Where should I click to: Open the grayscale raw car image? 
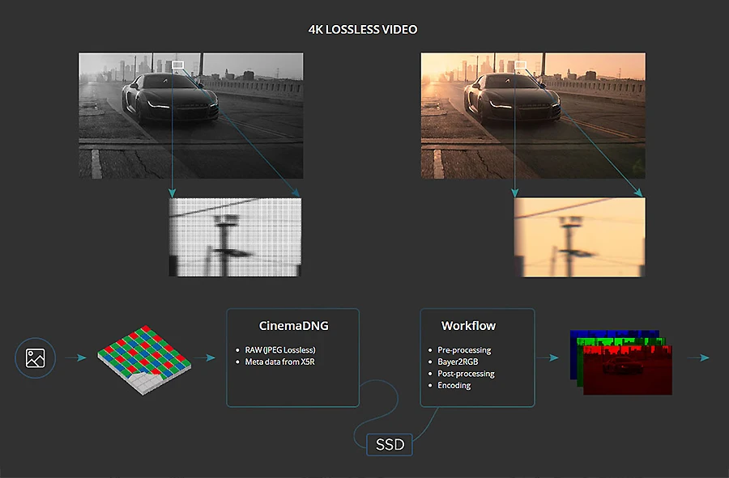tap(190, 116)
